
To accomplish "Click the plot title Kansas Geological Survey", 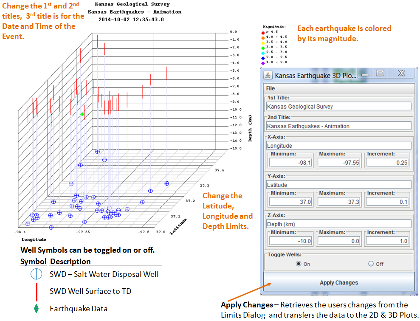I will (x=132, y=4).
